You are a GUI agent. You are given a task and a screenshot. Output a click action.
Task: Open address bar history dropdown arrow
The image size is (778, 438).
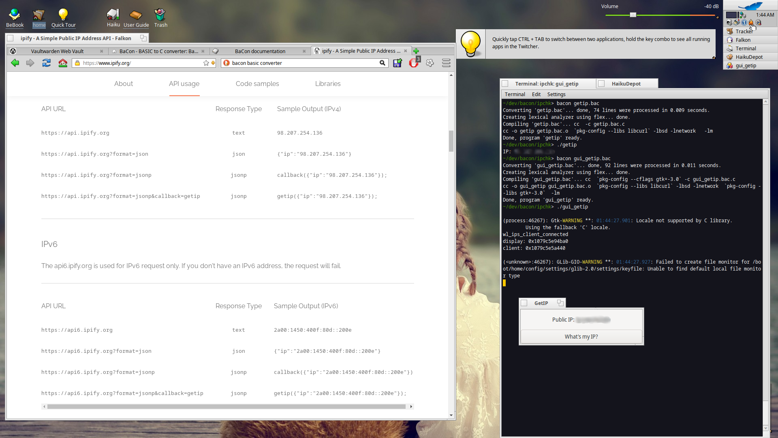[213, 63]
